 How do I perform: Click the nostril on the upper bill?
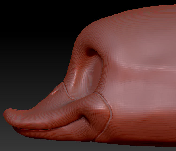[x=54, y=92]
